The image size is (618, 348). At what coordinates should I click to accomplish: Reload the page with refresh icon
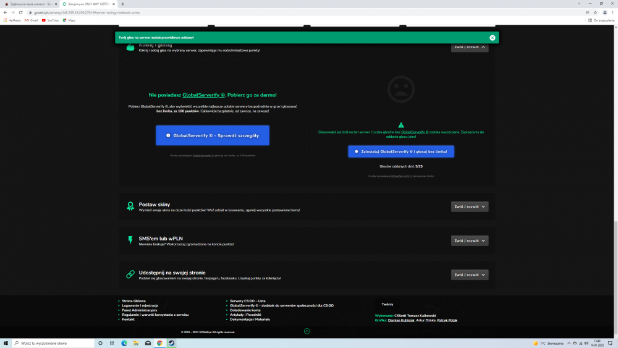(x=20, y=12)
